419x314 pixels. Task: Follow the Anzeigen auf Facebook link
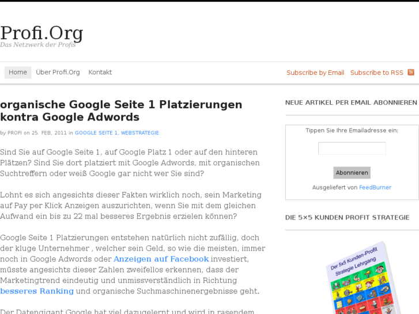coord(161,259)
